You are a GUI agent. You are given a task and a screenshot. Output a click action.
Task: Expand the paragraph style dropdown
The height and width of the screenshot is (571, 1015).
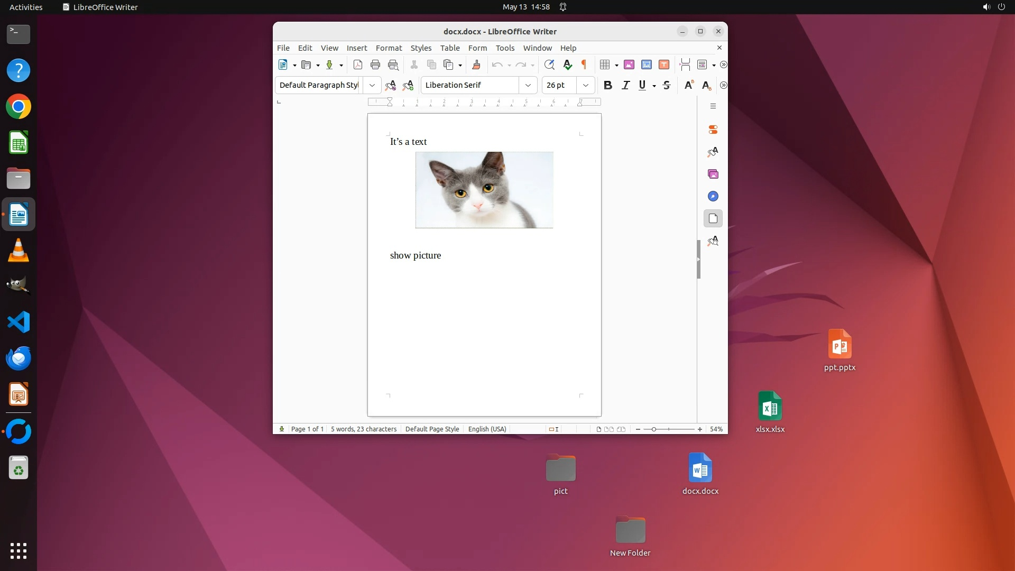372,85
